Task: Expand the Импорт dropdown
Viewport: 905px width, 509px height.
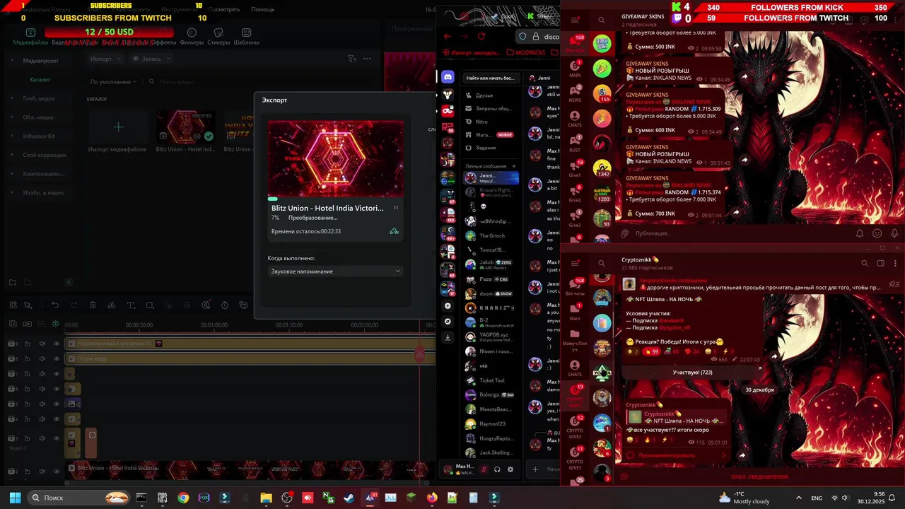Action: point(105,59)
